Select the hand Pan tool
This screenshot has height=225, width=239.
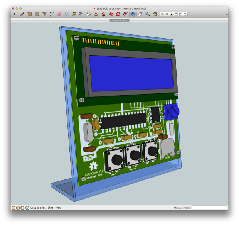pyautogui.click(x=140, y=14)
